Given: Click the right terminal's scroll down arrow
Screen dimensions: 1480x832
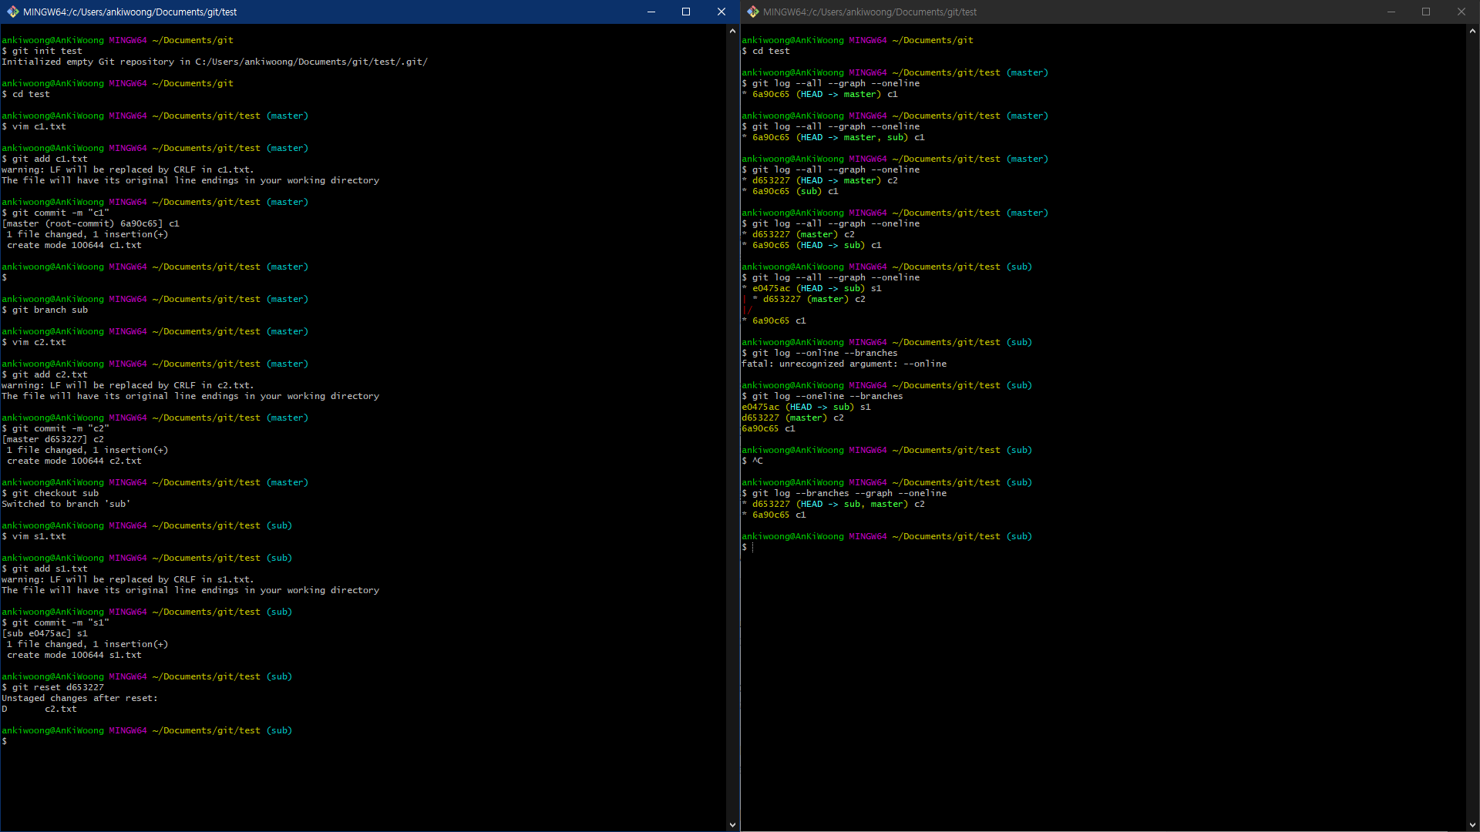Looking at the screenshot, I should click(x=1472, y=824).
